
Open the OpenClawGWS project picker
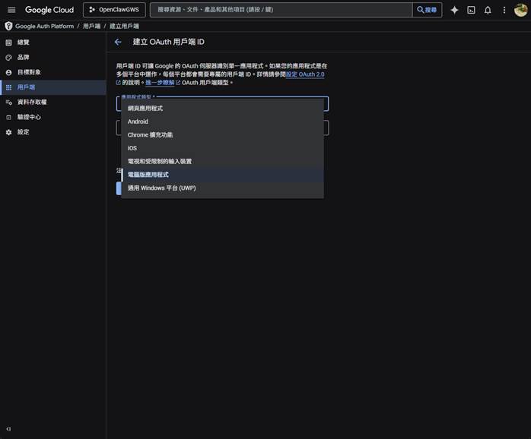coord(114,10)
